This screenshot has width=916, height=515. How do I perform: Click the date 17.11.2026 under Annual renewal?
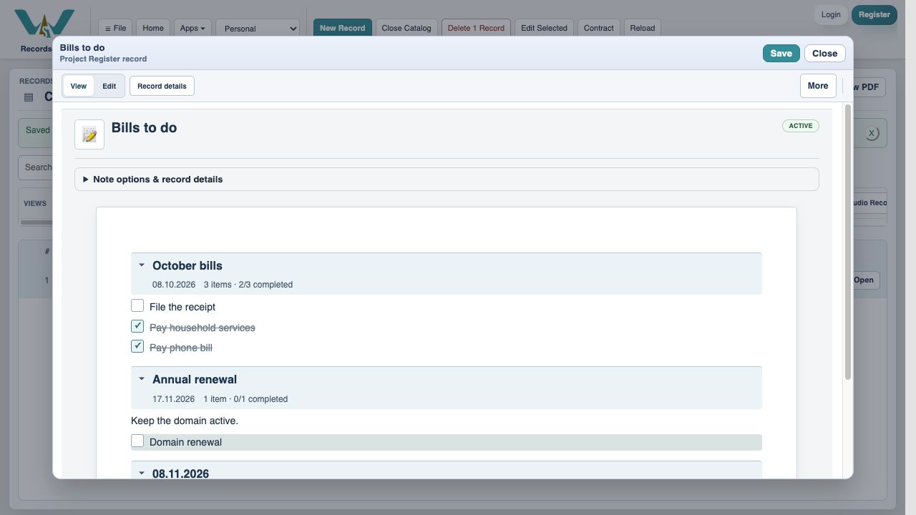(x=174, y=399)
